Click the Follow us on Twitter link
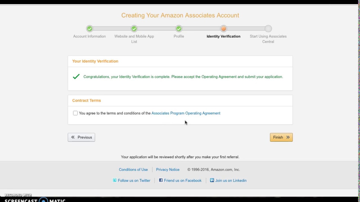360x202 pixels. (x=134, y=181)
